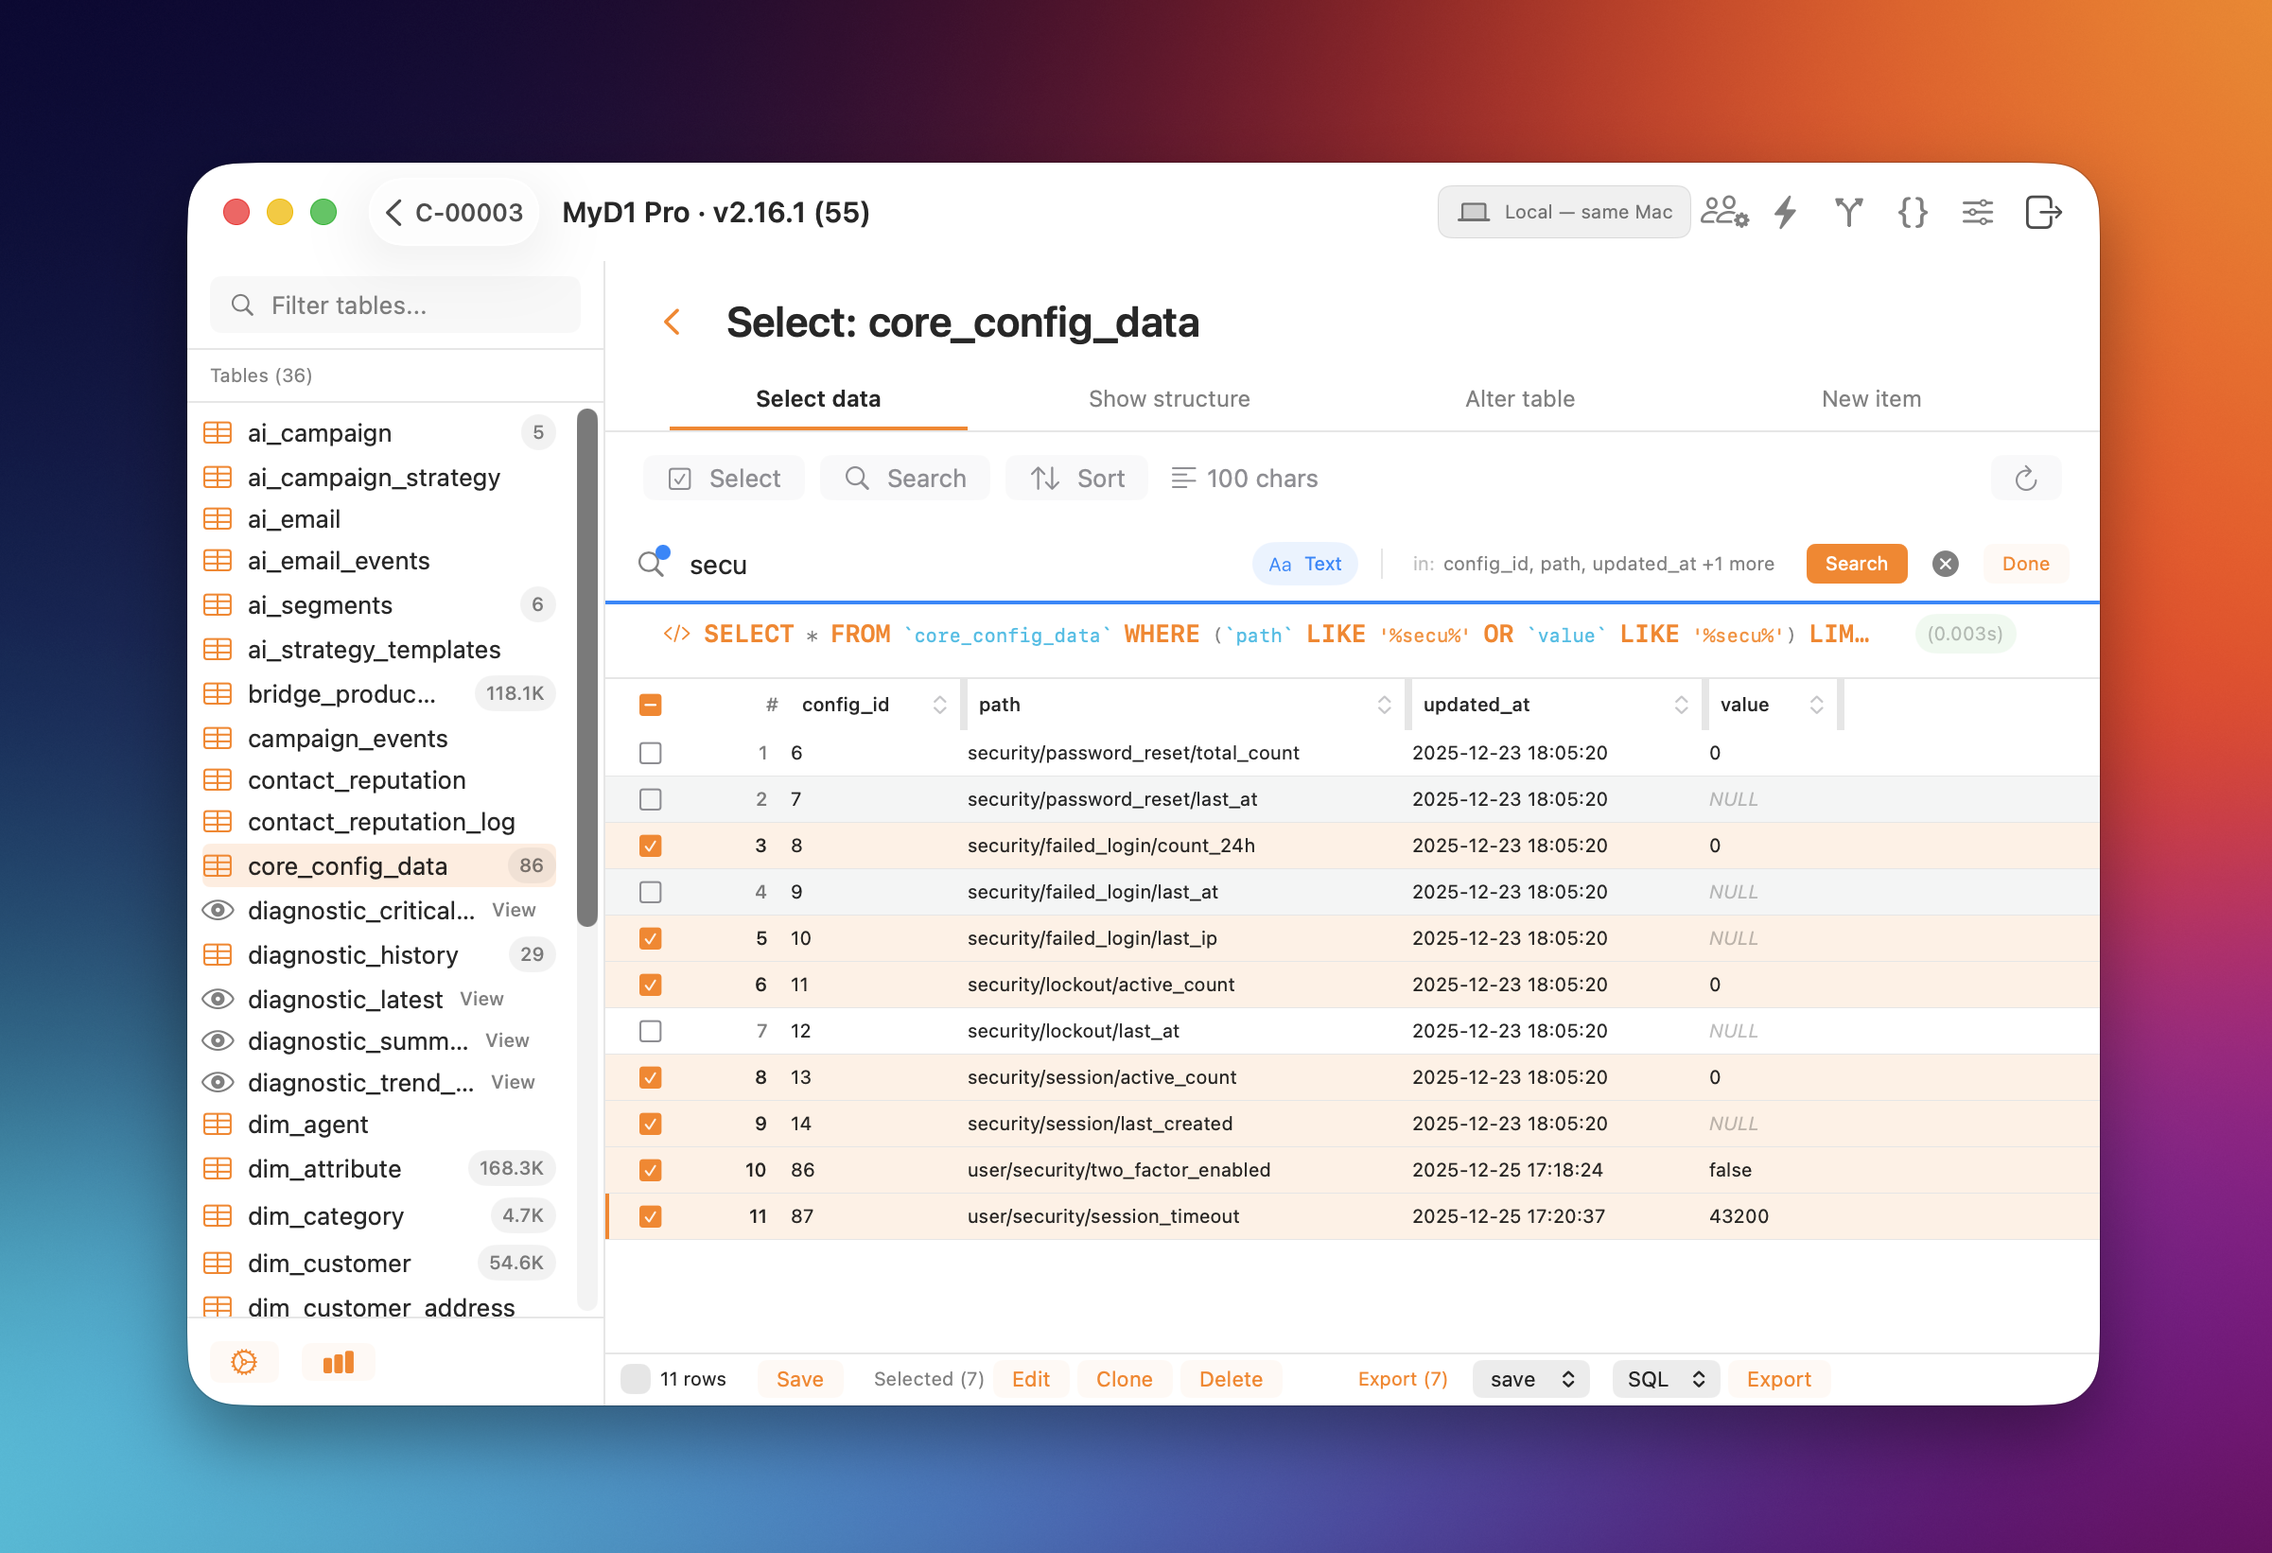Click the Select toolbar option
Viewport: 2272px width, 1553px height.
click(x=725, y=478)
